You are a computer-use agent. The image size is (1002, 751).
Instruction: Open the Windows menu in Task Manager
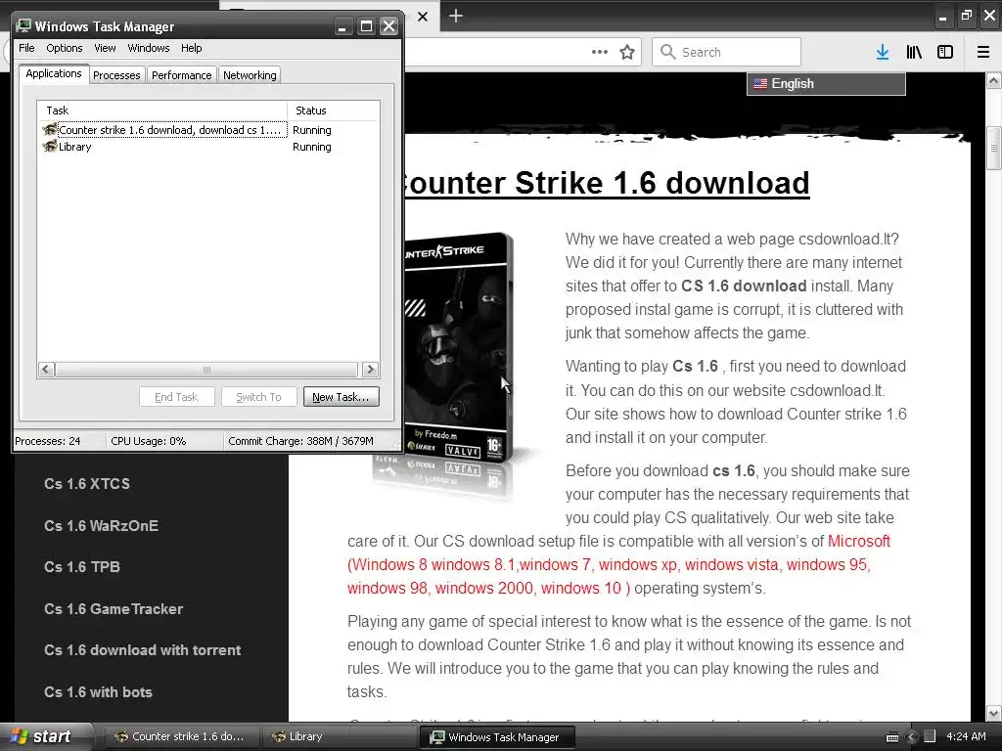click(149, 48)
